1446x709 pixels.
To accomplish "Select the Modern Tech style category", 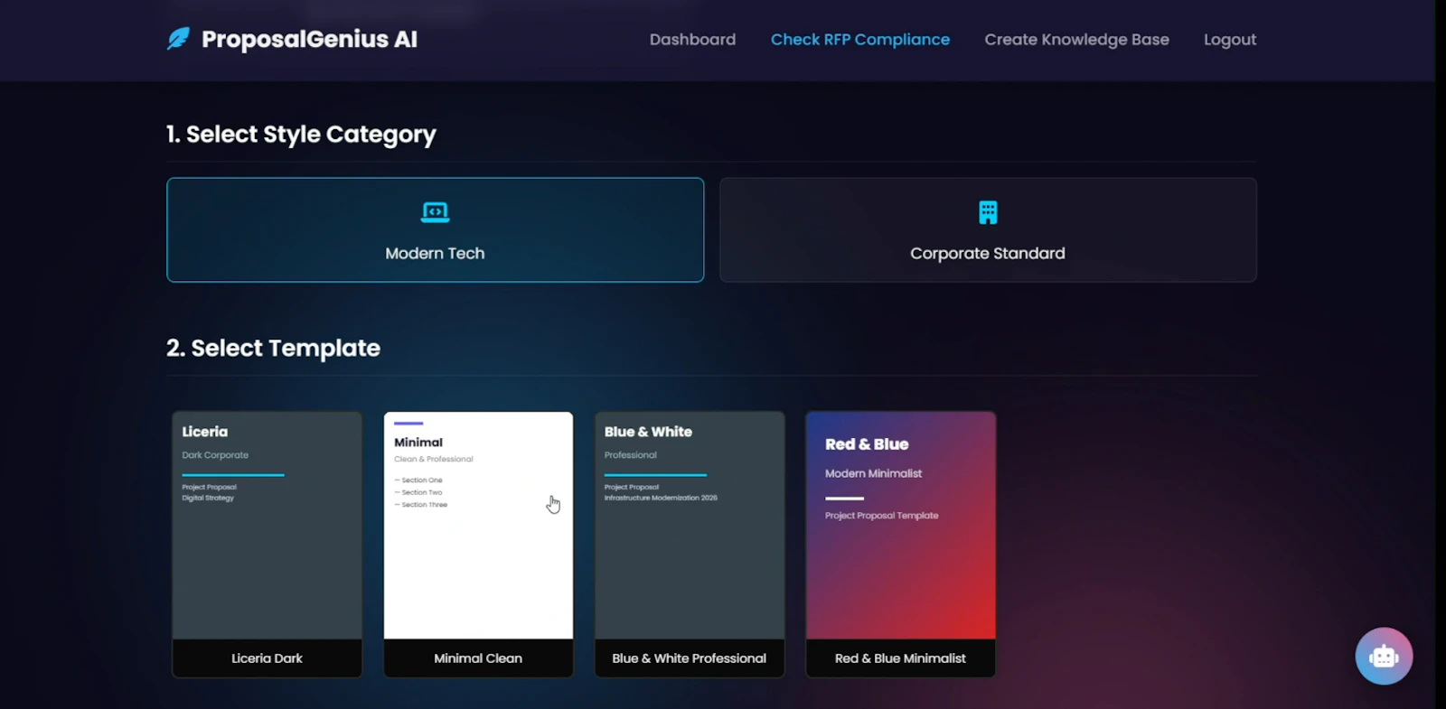I will coord(435,229).
